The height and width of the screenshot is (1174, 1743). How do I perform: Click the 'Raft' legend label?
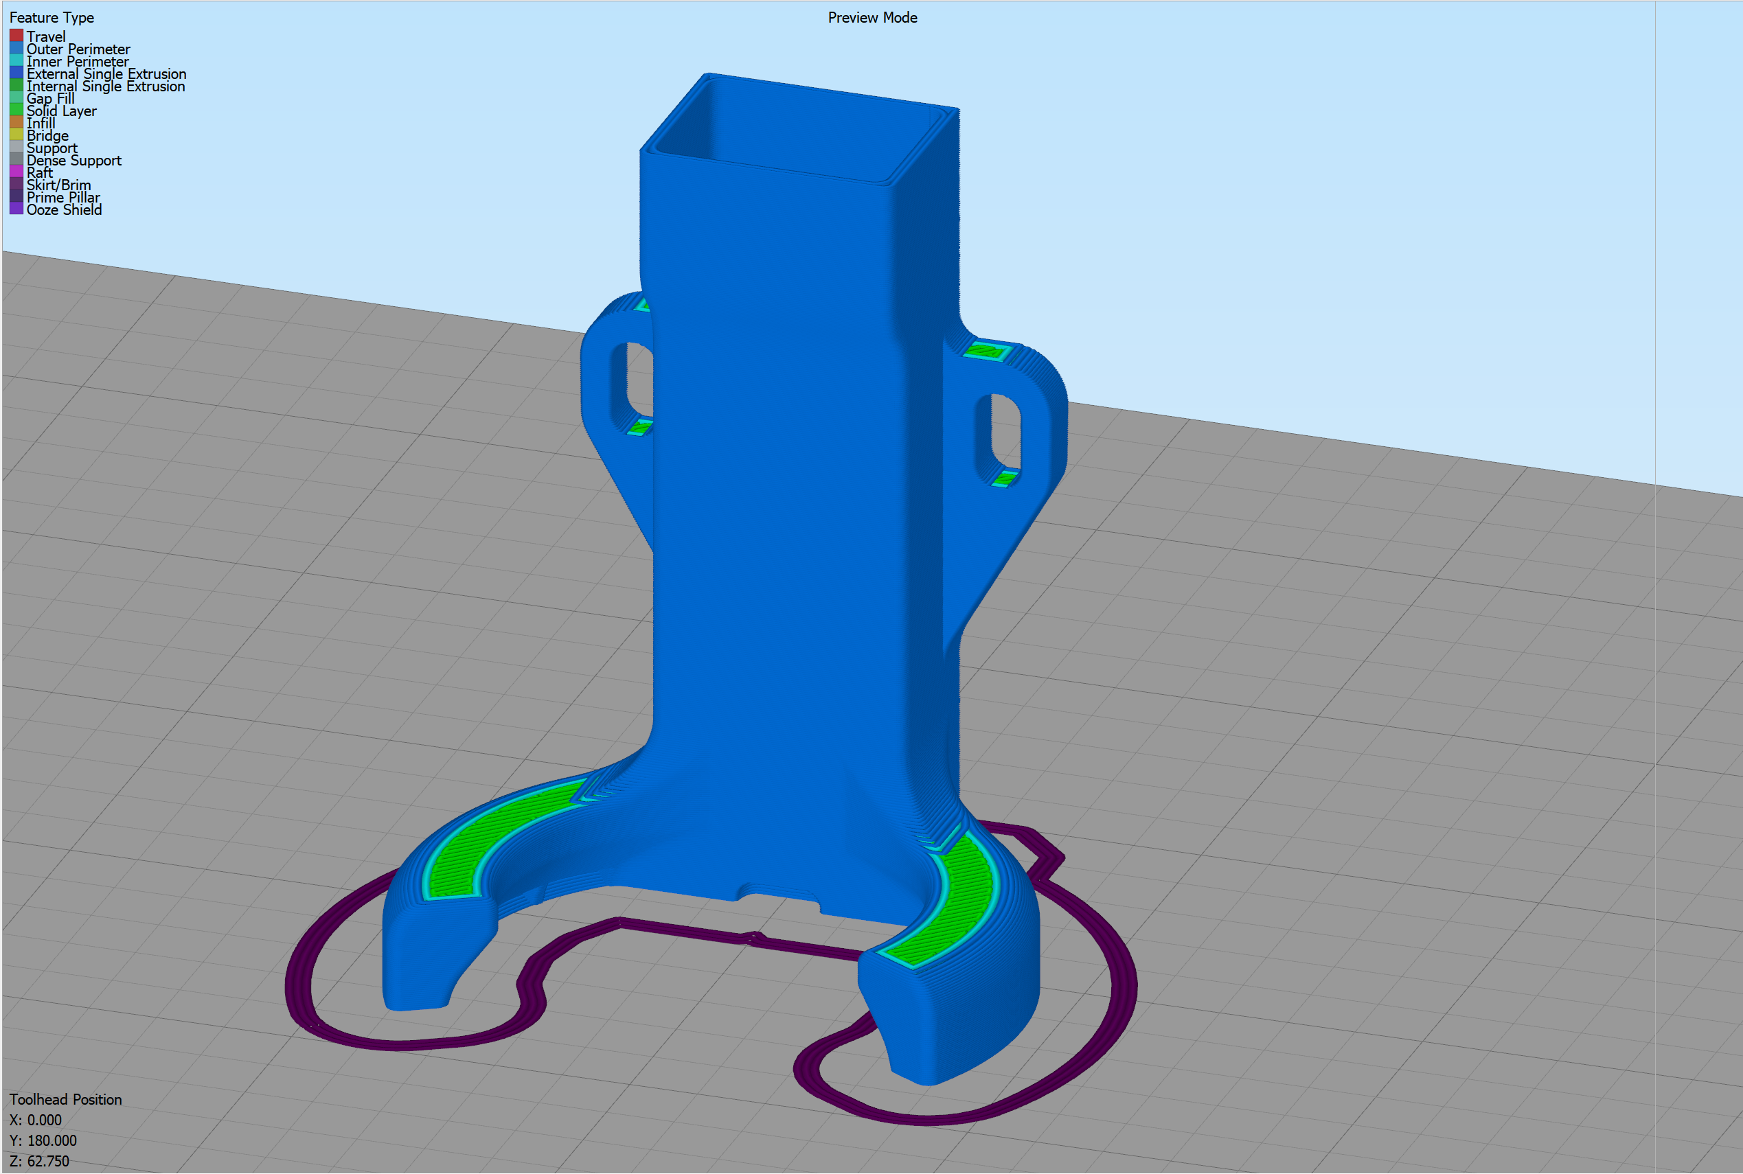click(x=40, y=172)
